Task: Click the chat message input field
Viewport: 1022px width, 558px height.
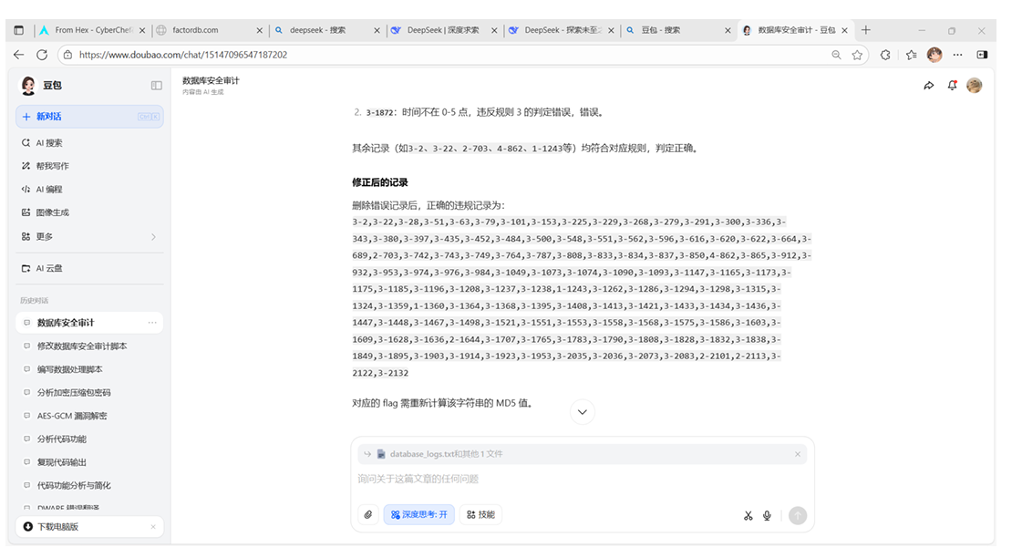Action: [574, 480]
